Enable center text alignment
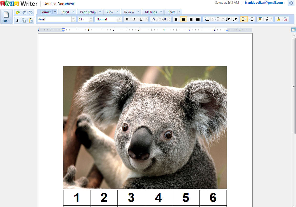Image resolution: width=296 pixels, height=207 pixels. 184,19
